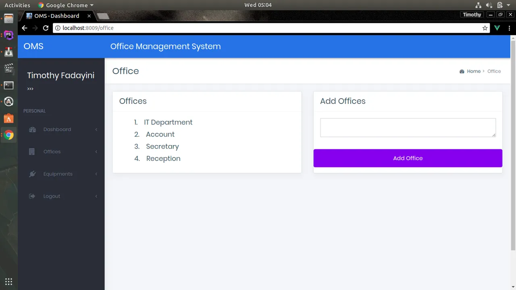Open Files from the Ubuntu dock
Screen dimensions: 516x290
[9, 18]
